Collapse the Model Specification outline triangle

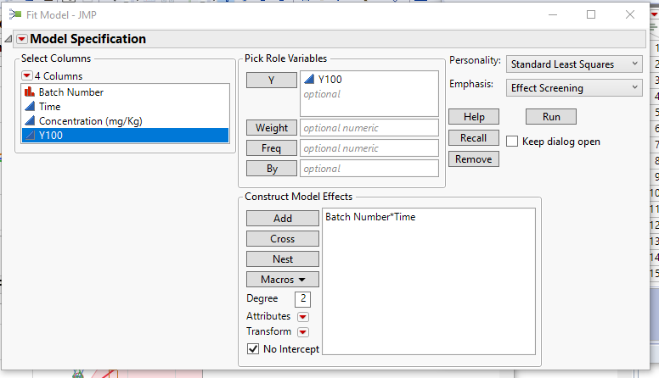click(8, 39)
